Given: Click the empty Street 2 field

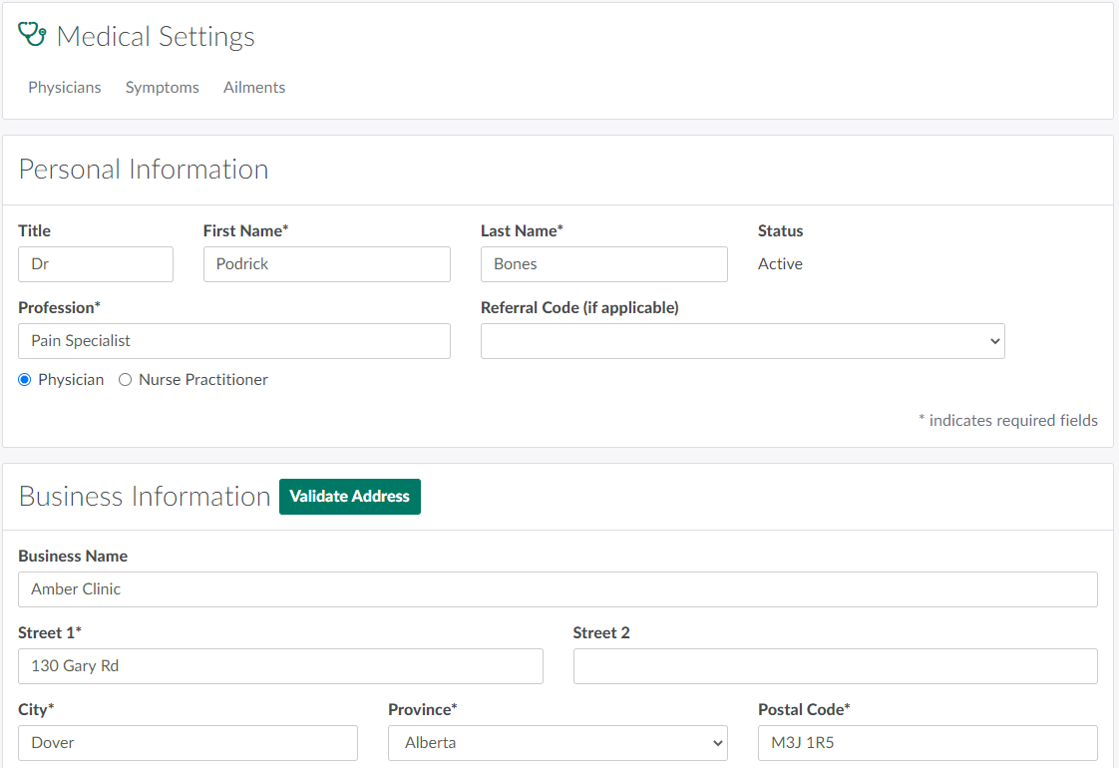Looking at the screenshot, I should [x=835, y=666].
